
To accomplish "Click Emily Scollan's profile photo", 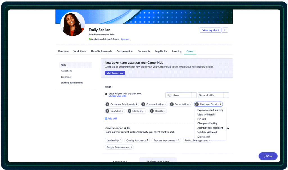I will click(x=73, y=25).
